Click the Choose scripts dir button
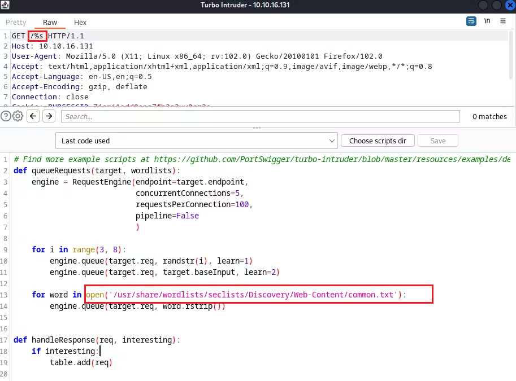This screenshot has width=516, height=381. (378, 141)
